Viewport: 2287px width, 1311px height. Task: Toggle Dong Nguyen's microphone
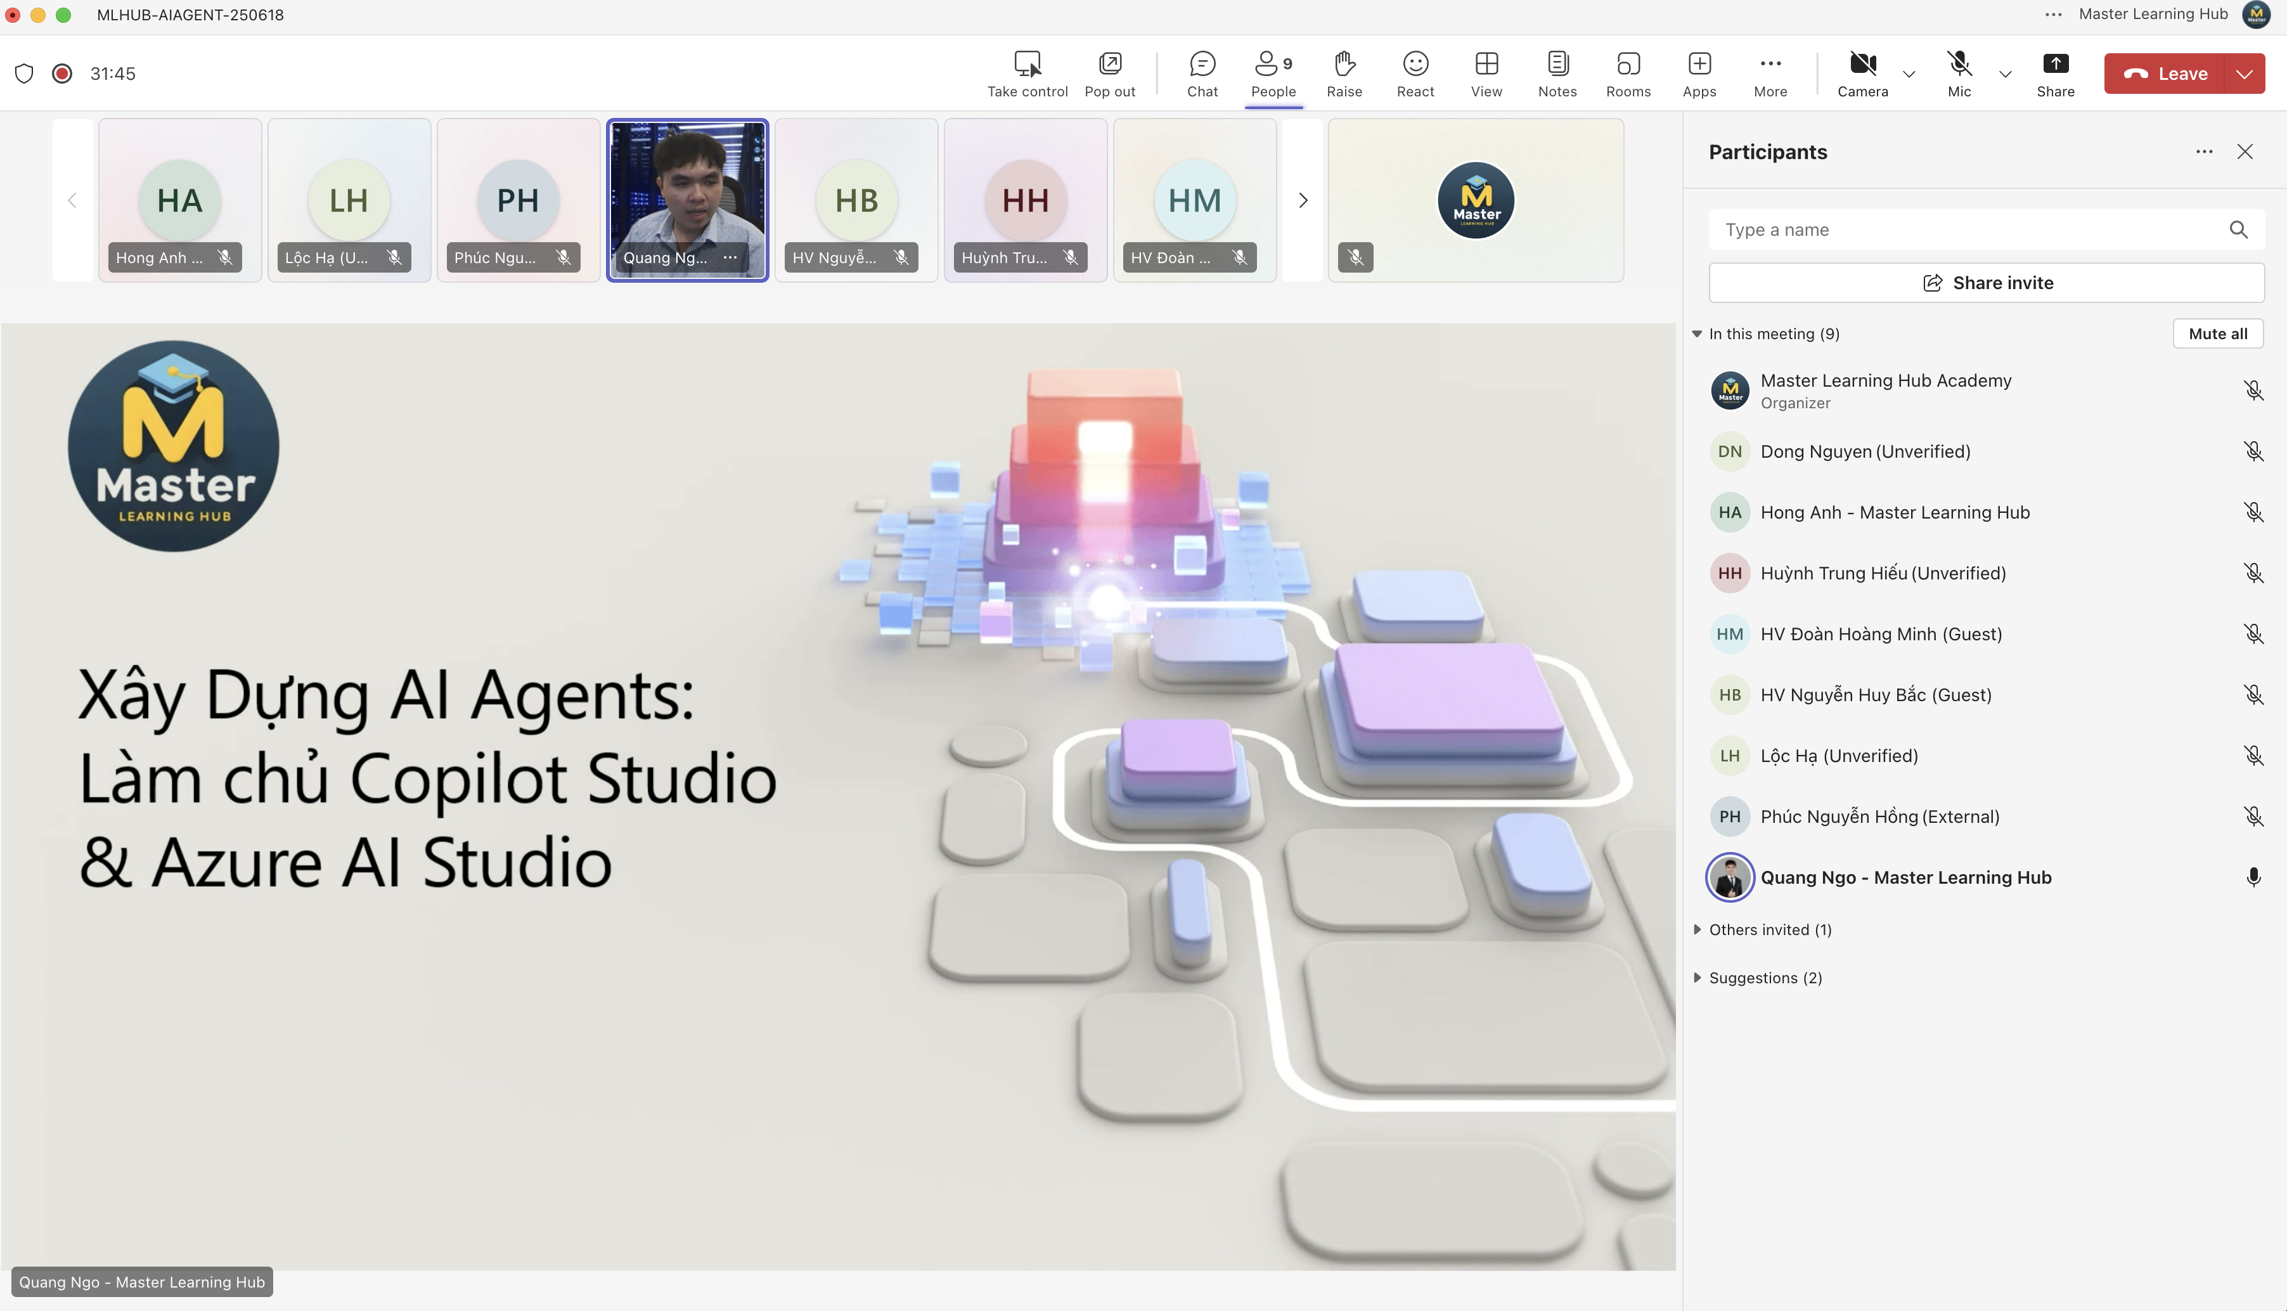coord(2253,451)
